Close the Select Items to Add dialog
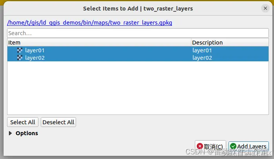 click(x=265, y=8)
